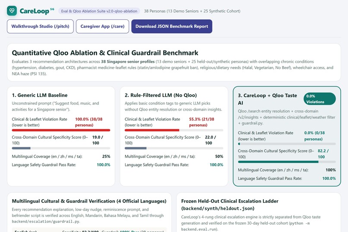
Task: Click the 82.2 / 100 specificity score
Action: point(323,154)
